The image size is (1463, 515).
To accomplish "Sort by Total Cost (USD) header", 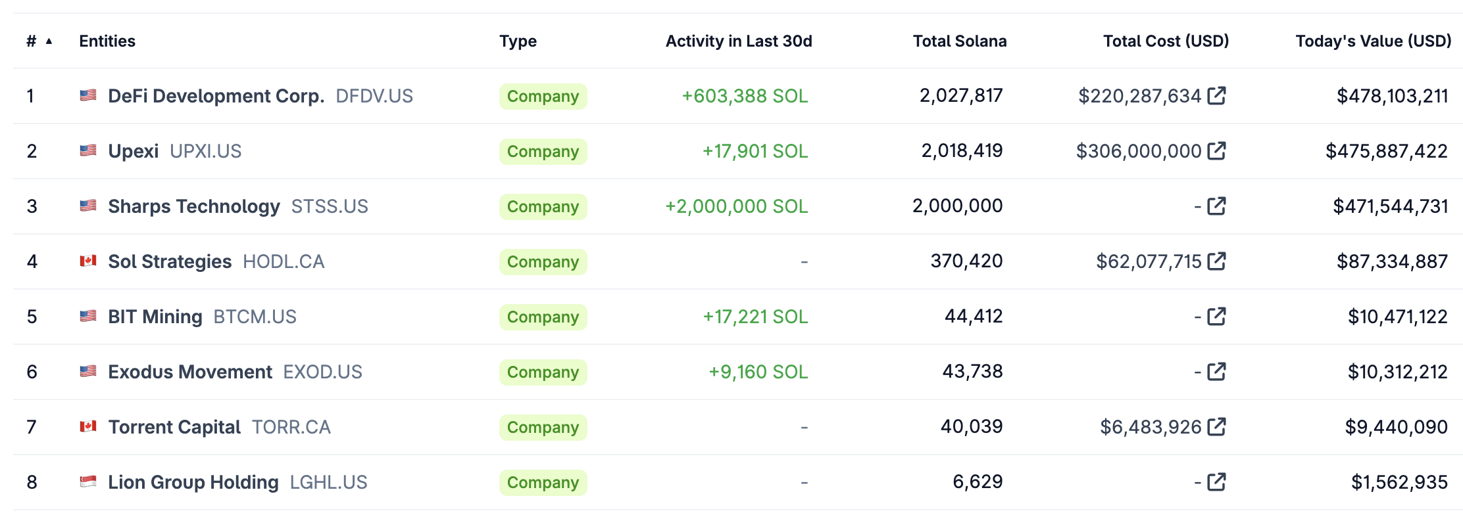I will click(1166, 41).
